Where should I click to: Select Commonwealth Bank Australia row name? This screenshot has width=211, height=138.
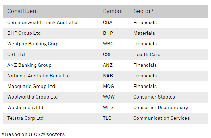[x=42, y=22]
